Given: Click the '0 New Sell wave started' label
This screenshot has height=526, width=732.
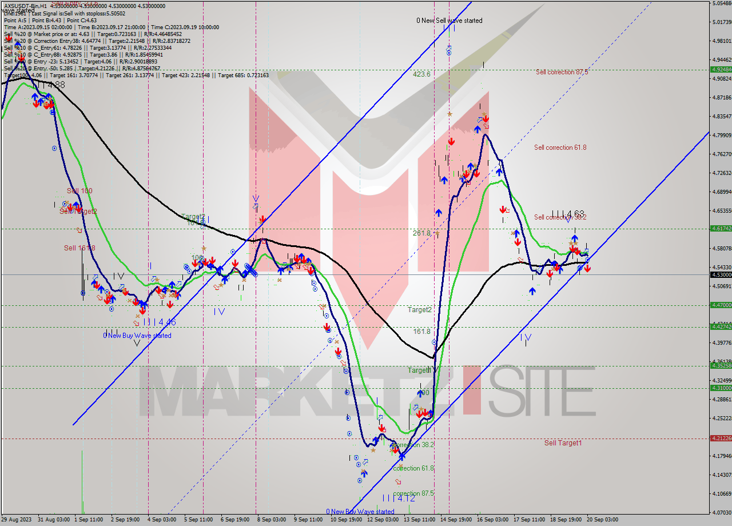Looking at the screenshot, I should click(x=449, y=21).
